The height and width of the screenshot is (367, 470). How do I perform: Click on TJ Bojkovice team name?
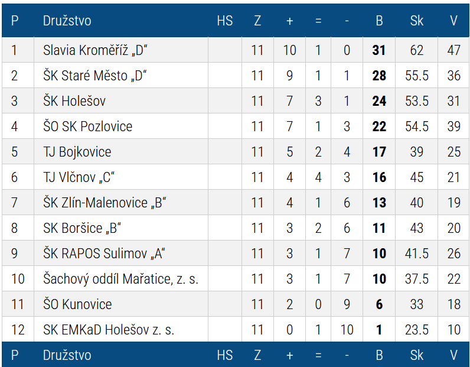click(x=77, y=152)
